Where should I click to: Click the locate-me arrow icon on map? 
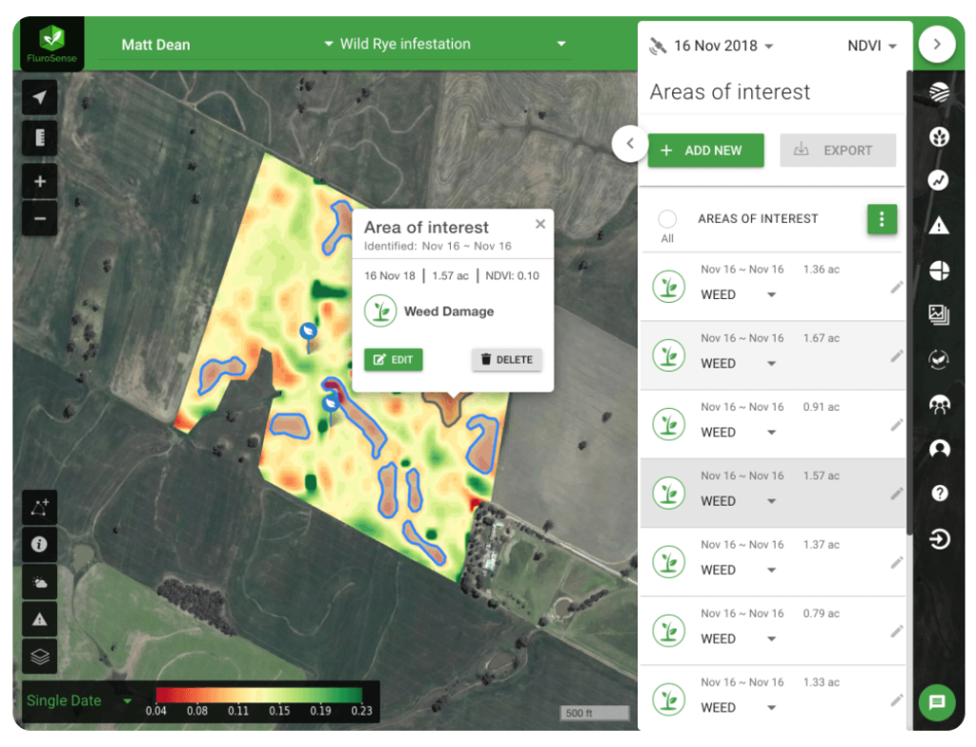pyautogui.click(x=39, y=97)
